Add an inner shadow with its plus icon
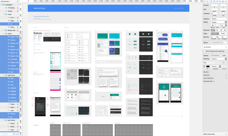This screenshot has height=136, width=228. [226, 78]
